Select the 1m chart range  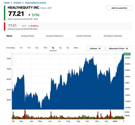point(29,48)
